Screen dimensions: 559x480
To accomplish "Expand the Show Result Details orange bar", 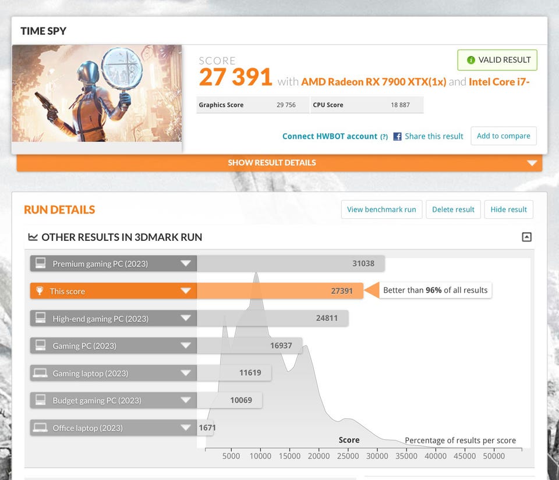I will pyautogui.click(x=279, y=163).
